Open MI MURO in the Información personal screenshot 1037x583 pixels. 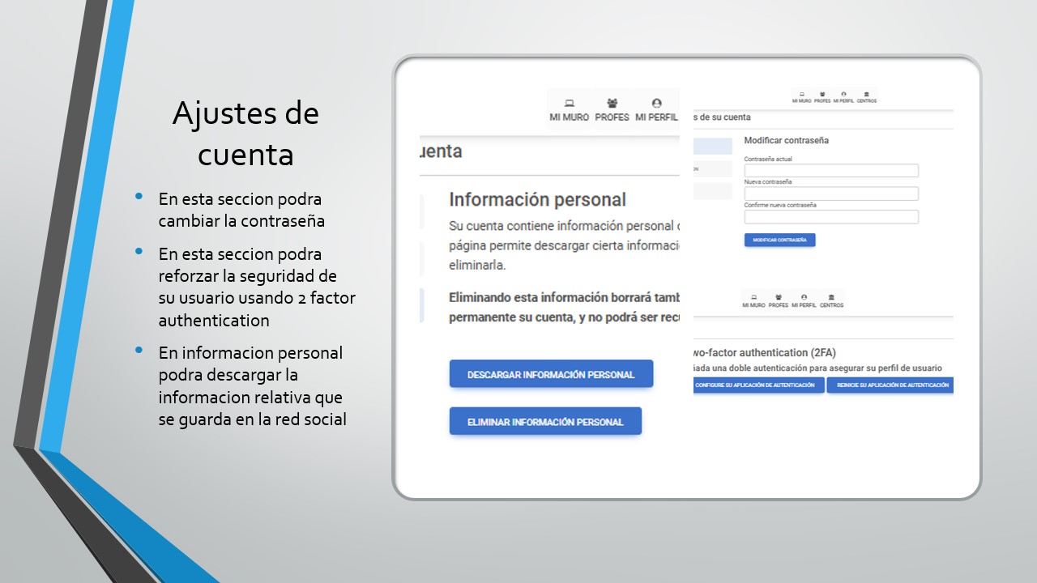(x=569, y=111)
